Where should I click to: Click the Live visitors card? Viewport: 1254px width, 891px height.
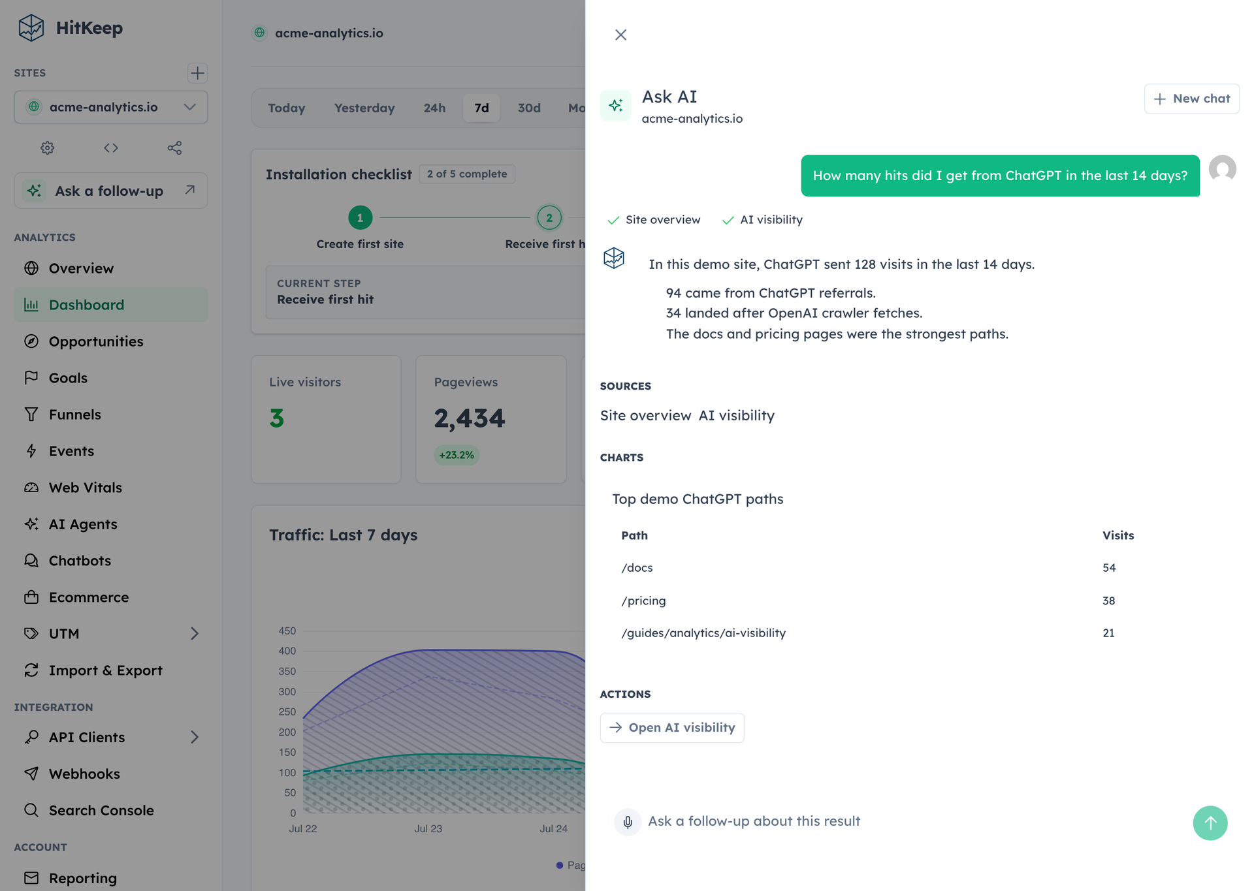click(x=326, y=420)
